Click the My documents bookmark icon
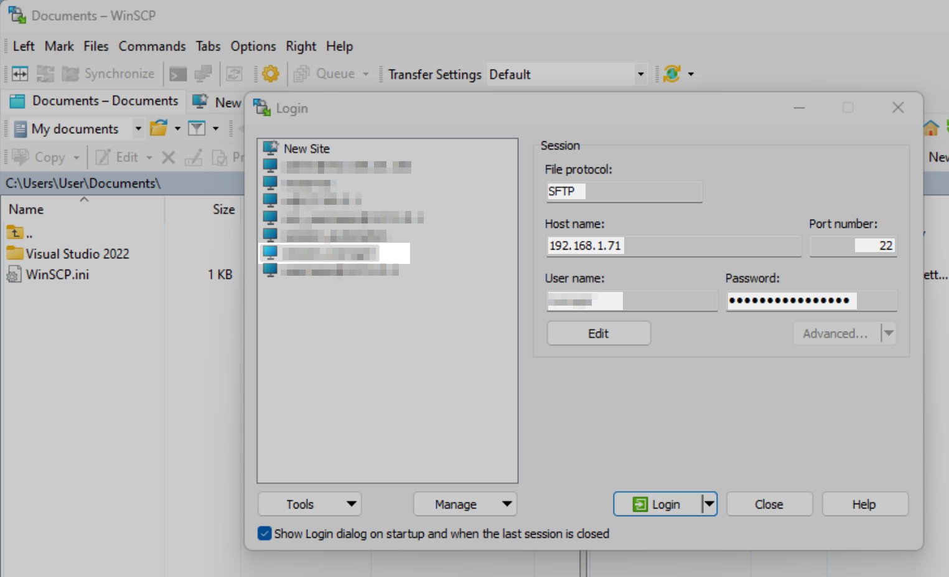The image size is (949, 577). coord(21,128)
